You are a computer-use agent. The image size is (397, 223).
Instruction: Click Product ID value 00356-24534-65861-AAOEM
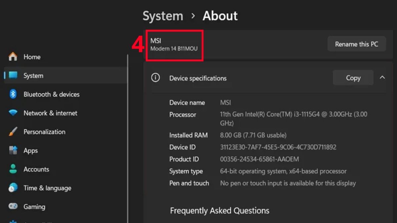tap(259, 159)
